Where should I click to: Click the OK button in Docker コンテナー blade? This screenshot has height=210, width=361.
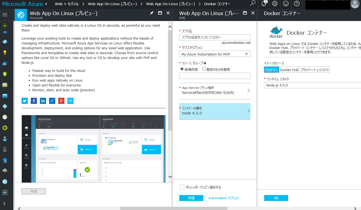(x=276, y=198)
